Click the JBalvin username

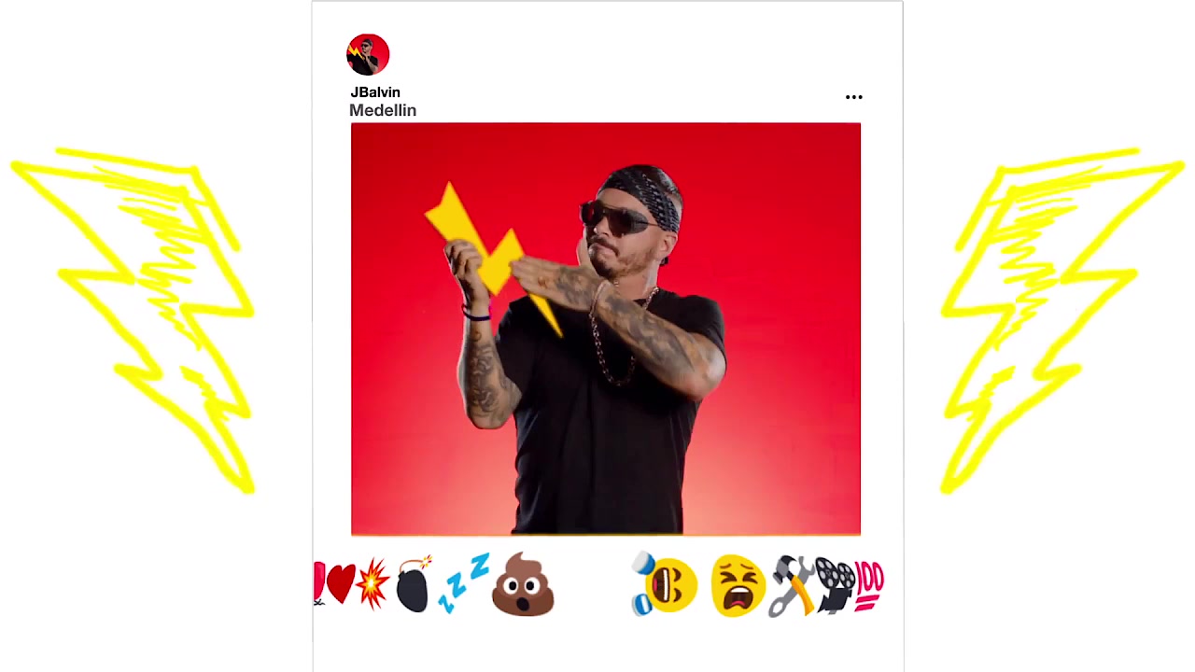point(375,92)
